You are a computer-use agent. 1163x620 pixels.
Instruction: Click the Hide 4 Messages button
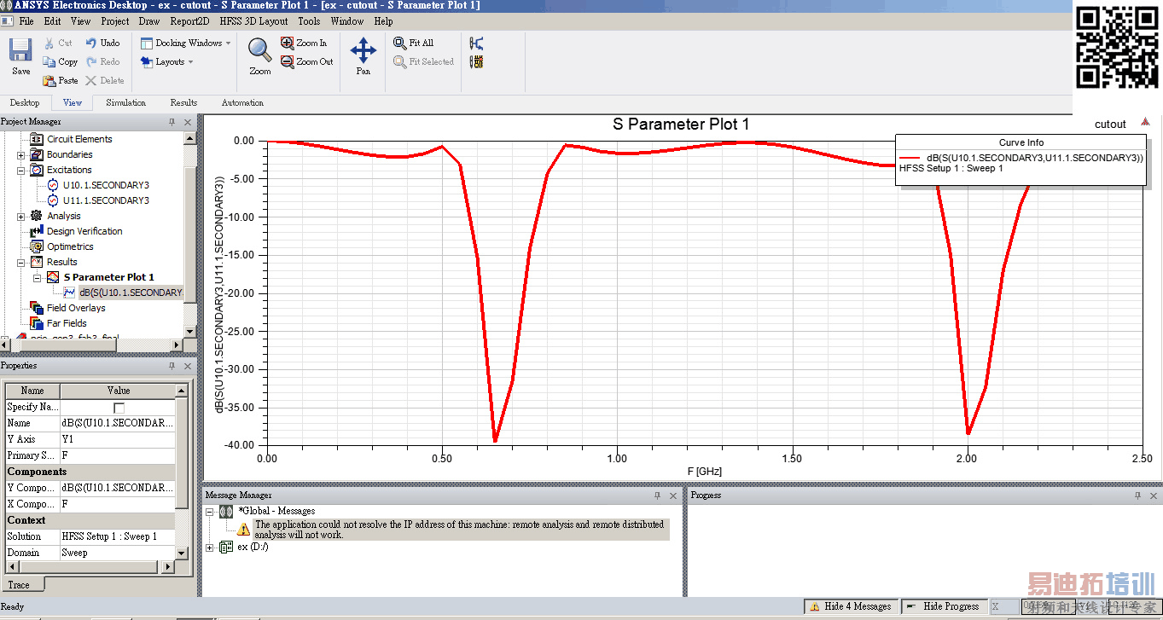tap(850, 606)
